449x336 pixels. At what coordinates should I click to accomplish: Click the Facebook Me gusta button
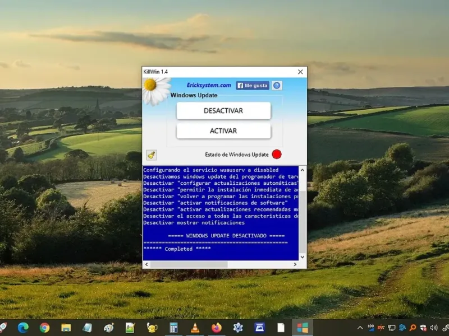click(252, 86)
